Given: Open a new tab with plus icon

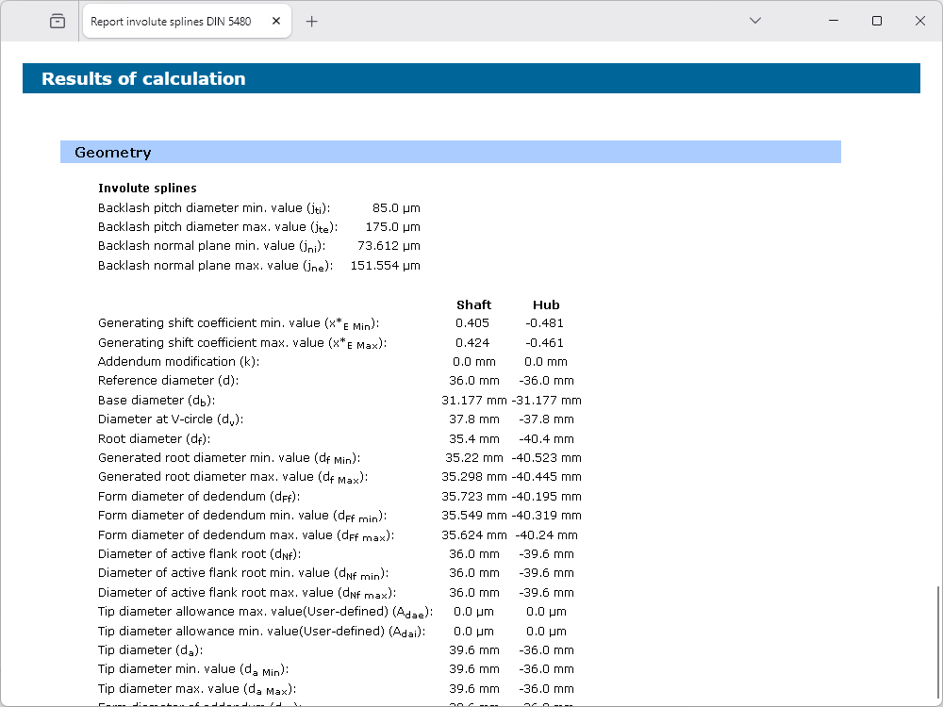Looking at the screenshot, I should (312, 21).
